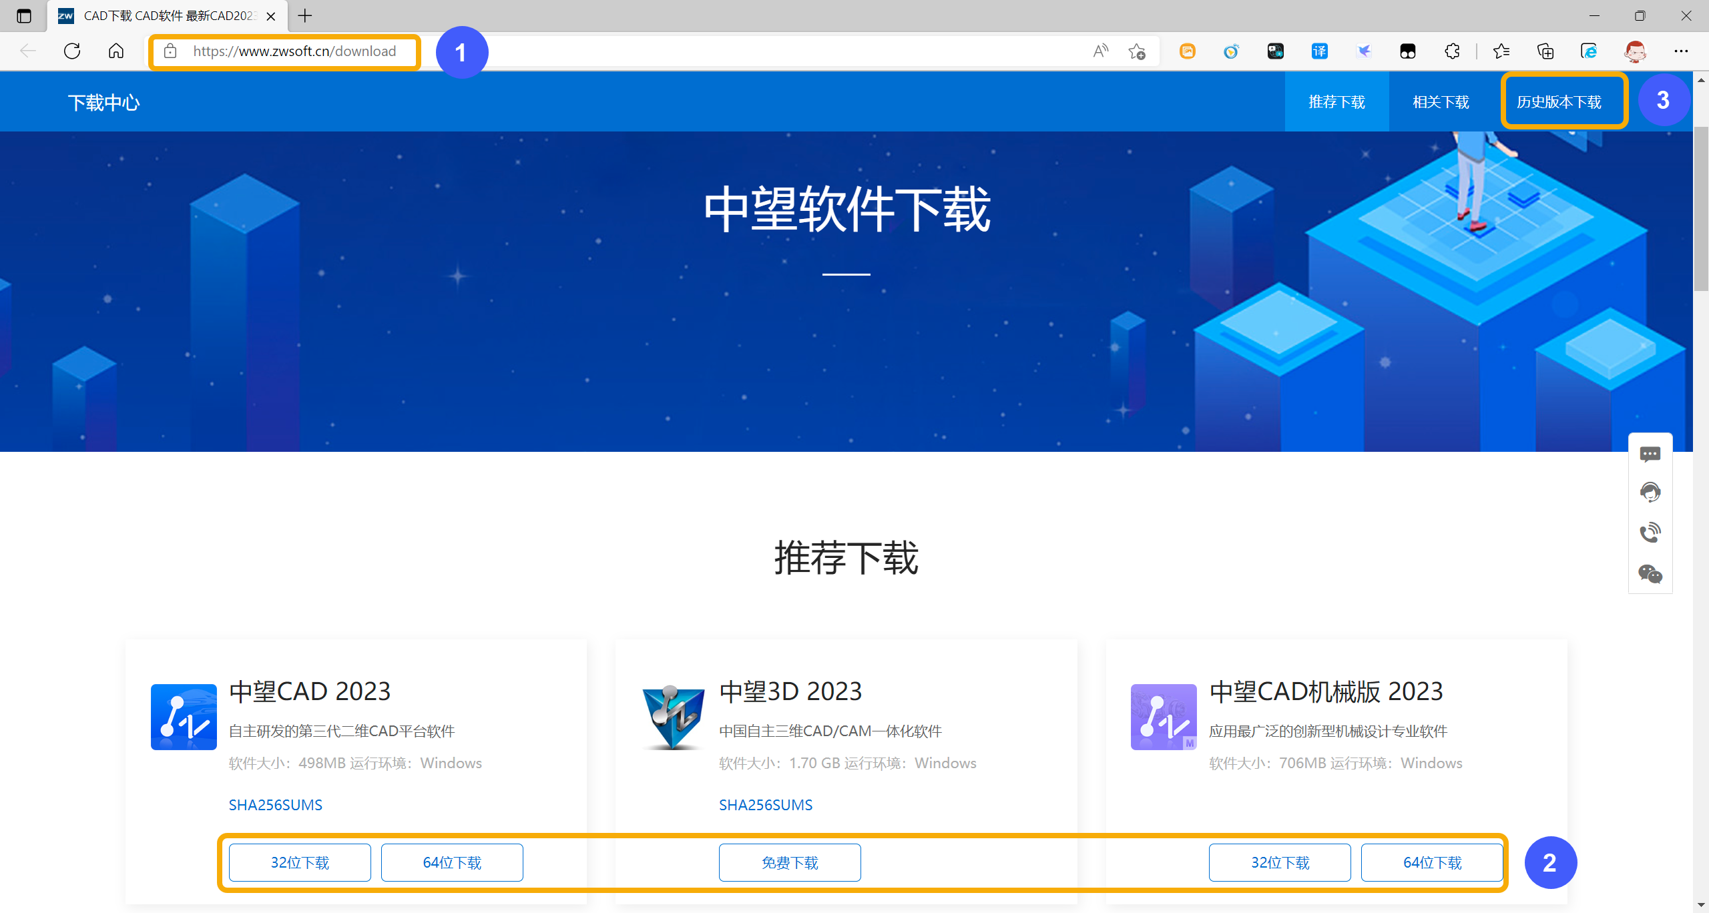Click the vertical scrollbar thumb
This screenshot has height=913, width=1709.
[1701, 208]
